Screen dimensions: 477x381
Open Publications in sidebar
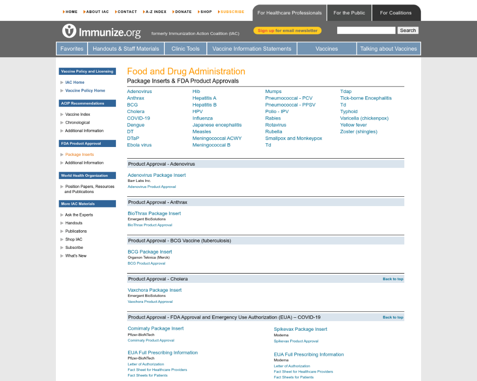[76, 231]
